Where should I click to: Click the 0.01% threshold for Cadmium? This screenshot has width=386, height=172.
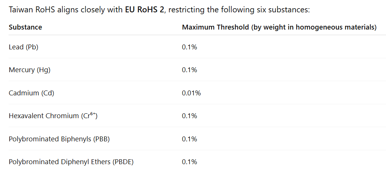pyautogui.click(x=191, y=93)
